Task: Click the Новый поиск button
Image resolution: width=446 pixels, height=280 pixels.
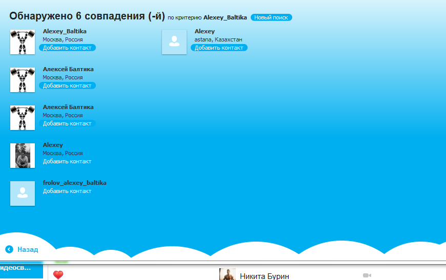Action: pyautogui.click(x=271, y=17)
